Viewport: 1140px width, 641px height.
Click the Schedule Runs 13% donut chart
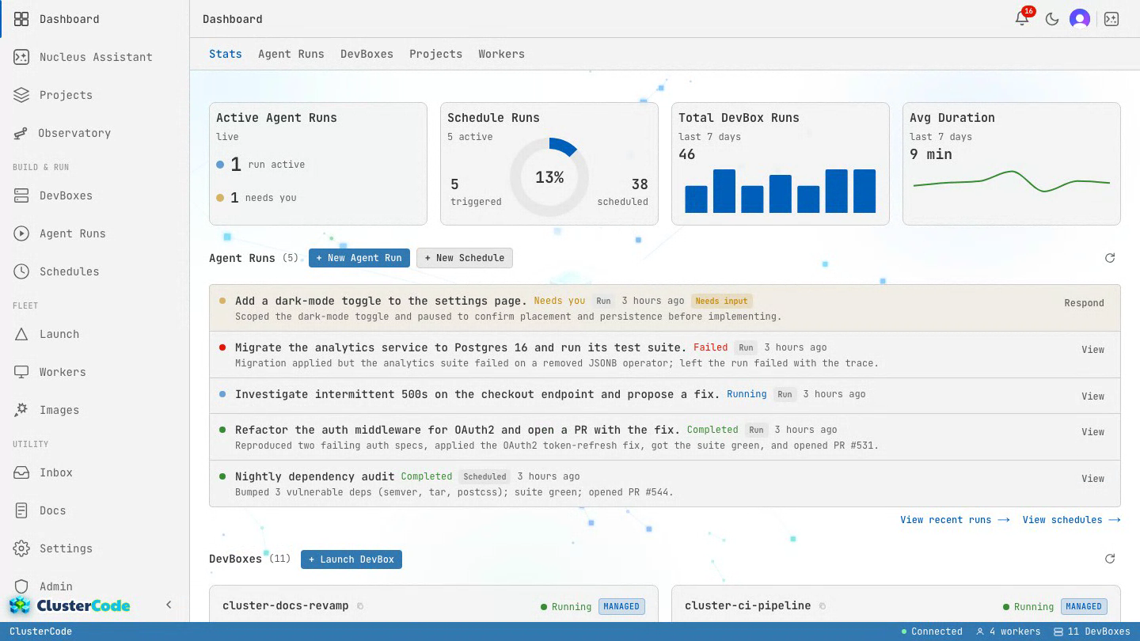[x=549, y=177]
